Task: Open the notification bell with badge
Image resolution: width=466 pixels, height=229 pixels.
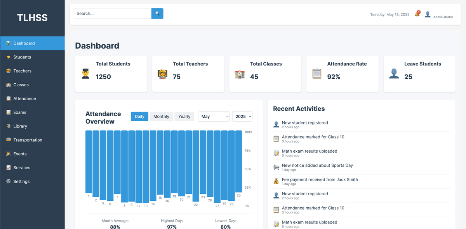Action: click(x=416, y=14)
